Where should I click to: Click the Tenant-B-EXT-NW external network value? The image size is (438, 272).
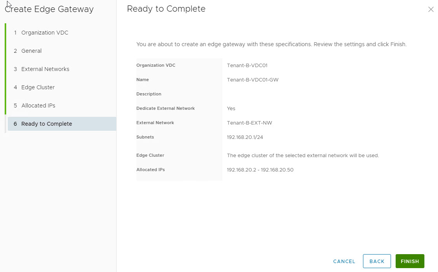click(x=250, y=123)
